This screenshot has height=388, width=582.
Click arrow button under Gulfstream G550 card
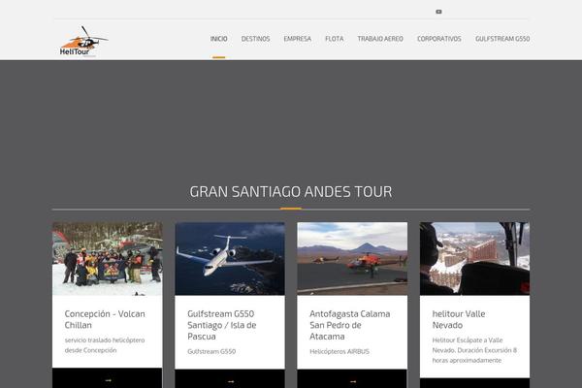230,378
